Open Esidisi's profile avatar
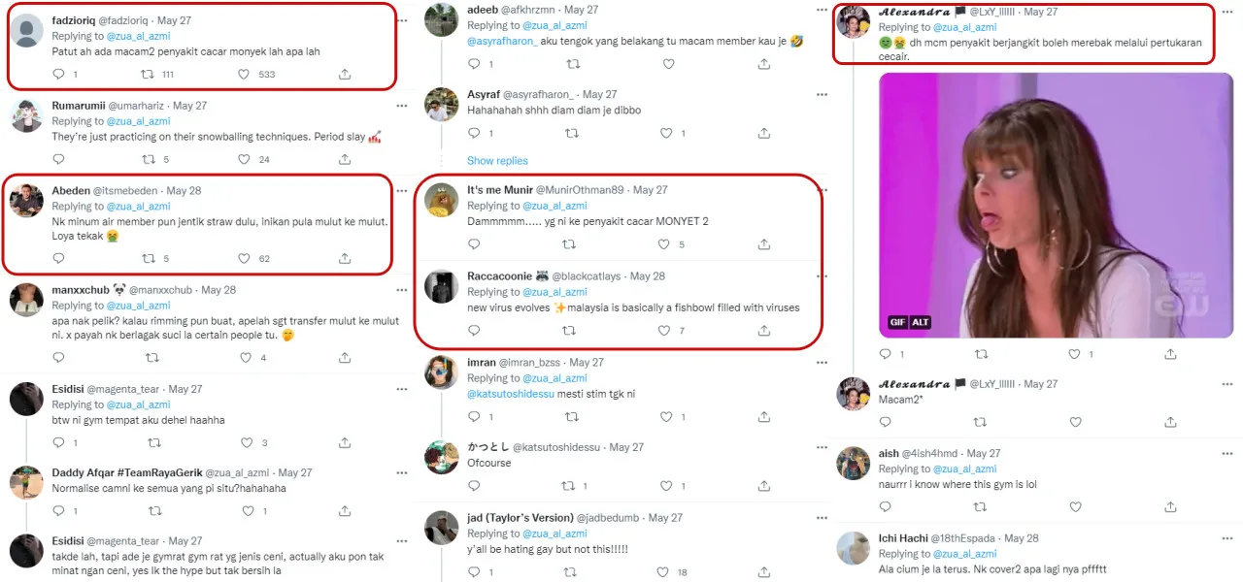The height and width of the screenshot is (582, 1243). [x=26, y=399]
